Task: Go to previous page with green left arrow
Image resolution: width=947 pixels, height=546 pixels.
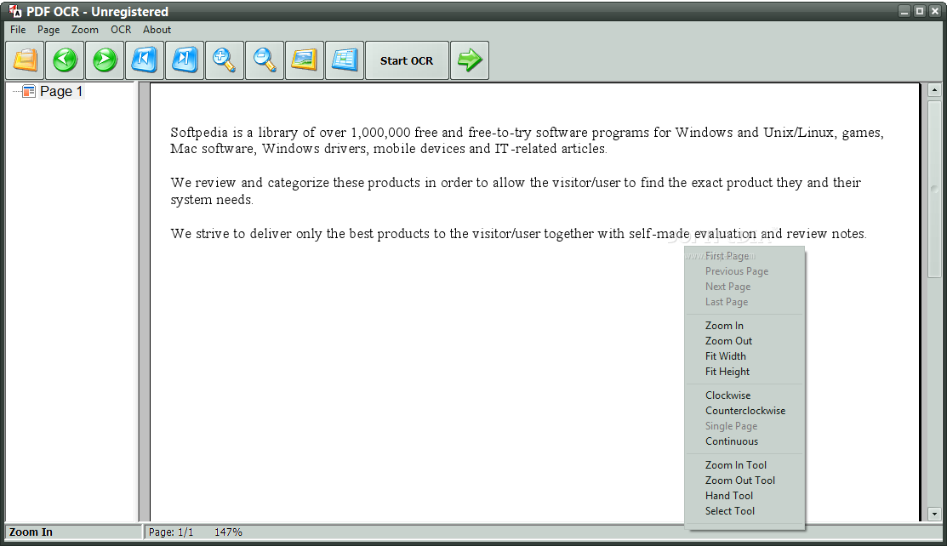Action: [65, 60]
